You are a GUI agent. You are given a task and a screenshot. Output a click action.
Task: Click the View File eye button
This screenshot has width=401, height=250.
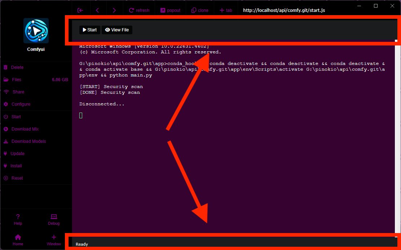click(x=117, y=30)
